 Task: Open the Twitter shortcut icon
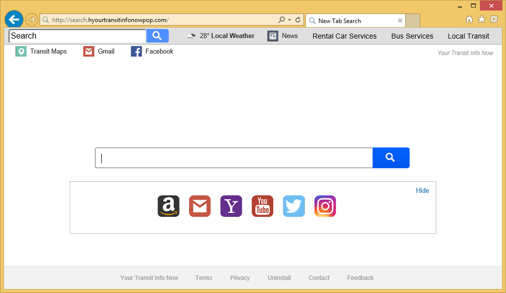tap(294, 206)
